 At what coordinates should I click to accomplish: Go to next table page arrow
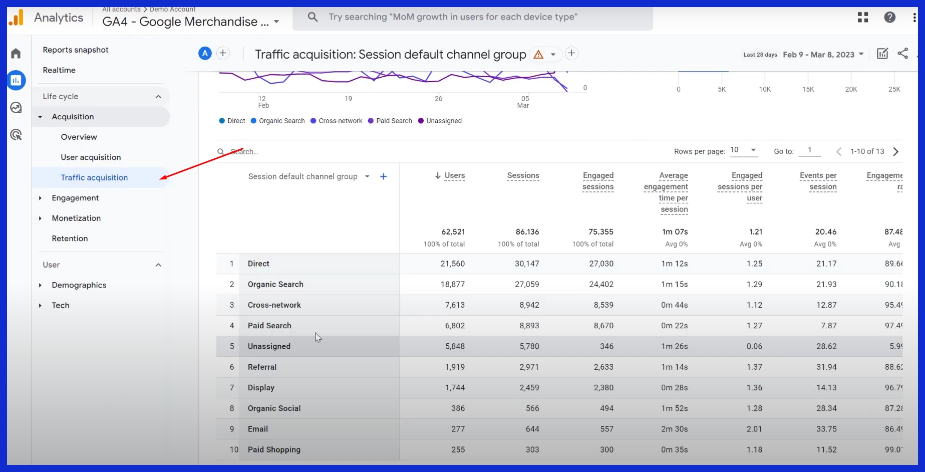click(896, 151)
